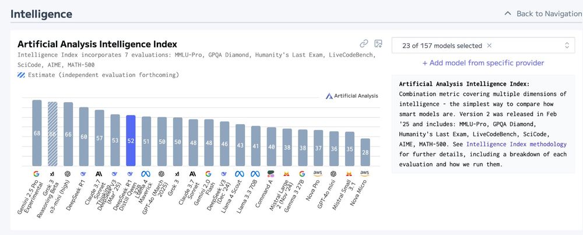Click Mistral logo under Mistral Small 3.1

pyautogui.click(x=349, y=174)
